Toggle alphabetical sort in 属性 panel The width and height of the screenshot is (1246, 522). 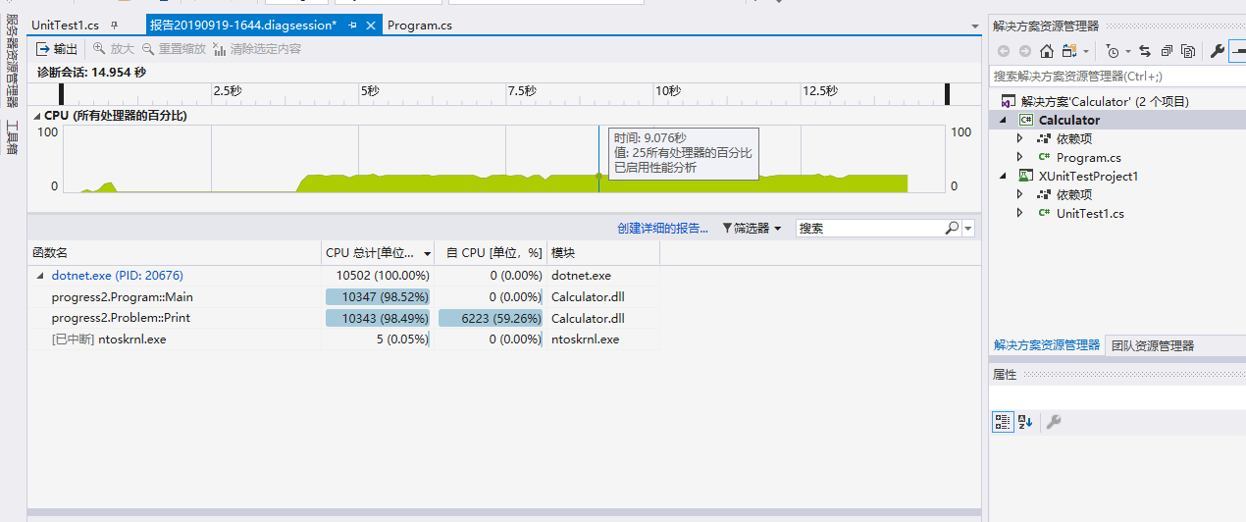[x=1025, y=422]
